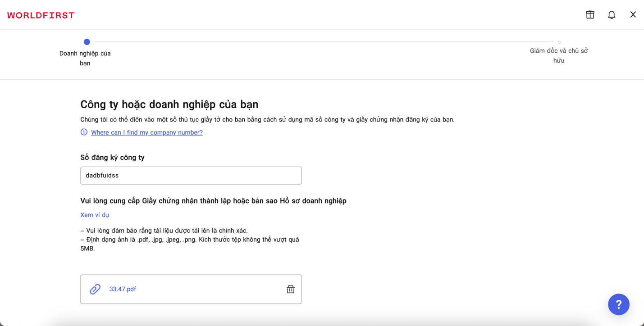This screenshot has width=644, height=326.
Task: Delete uploaded file with trash icon
Action: (291, 289)
